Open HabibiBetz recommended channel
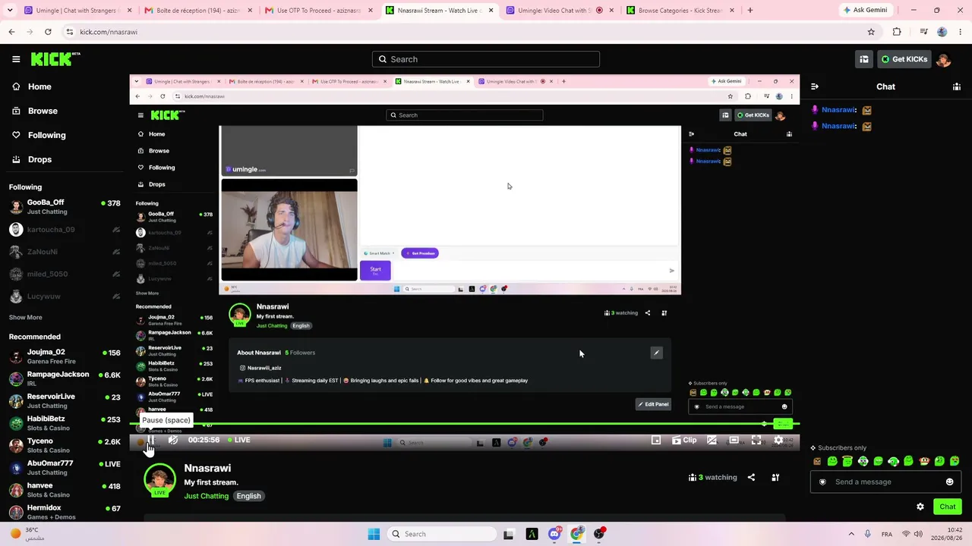 click(65, 423)
